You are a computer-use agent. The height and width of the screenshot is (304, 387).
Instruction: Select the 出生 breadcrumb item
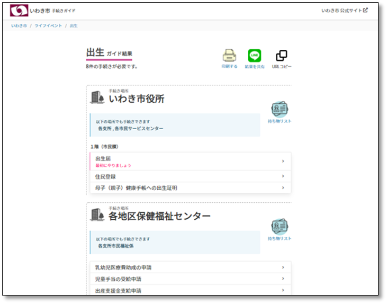[x=74, y=25]
